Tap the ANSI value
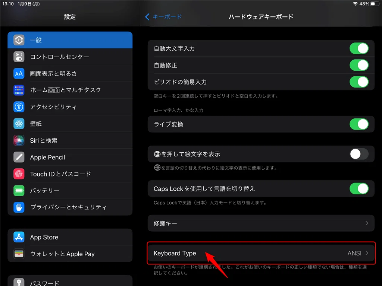The height and width of the screenshot is (286, 382). tap(354, 253)
